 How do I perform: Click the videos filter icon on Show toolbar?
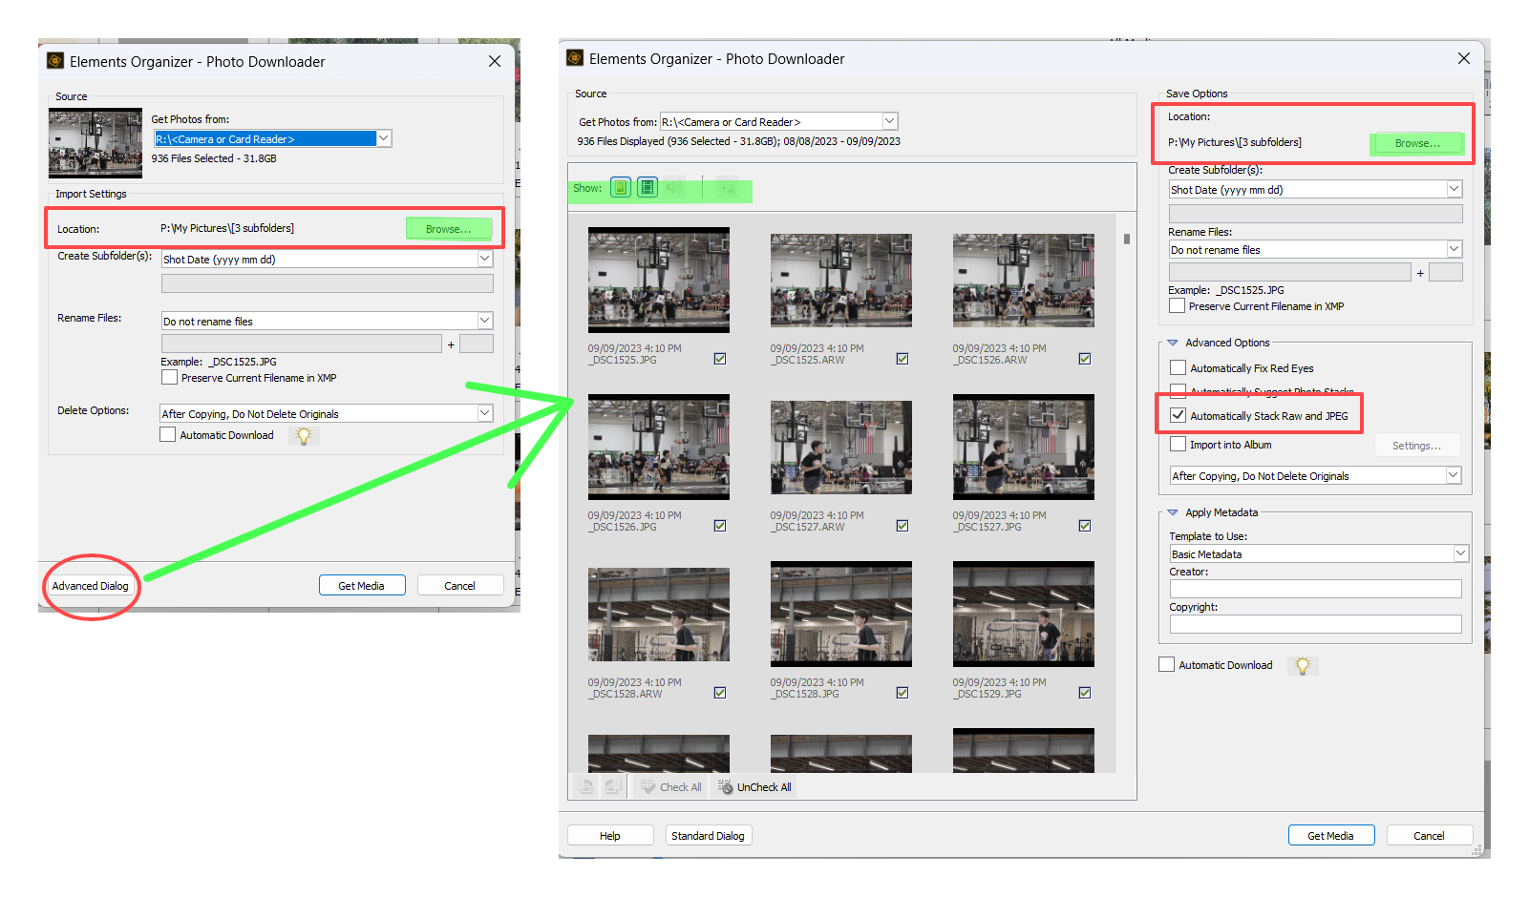(647, 187)
